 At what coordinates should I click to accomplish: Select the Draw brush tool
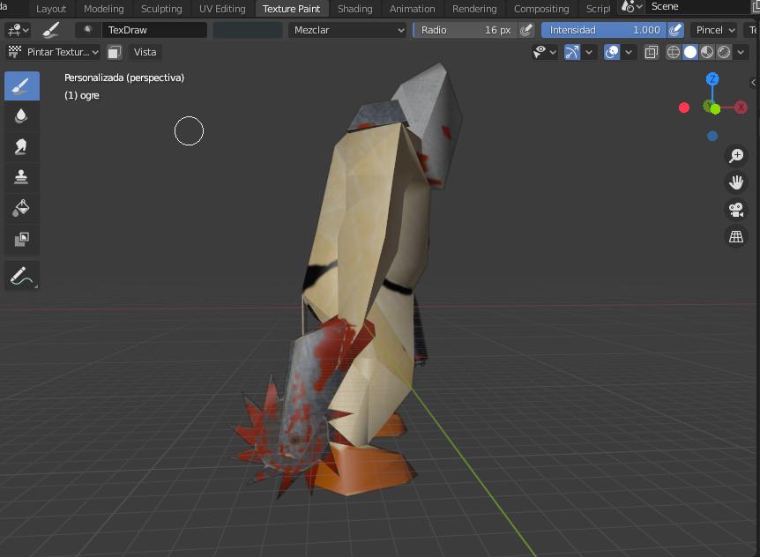point(22,85)
